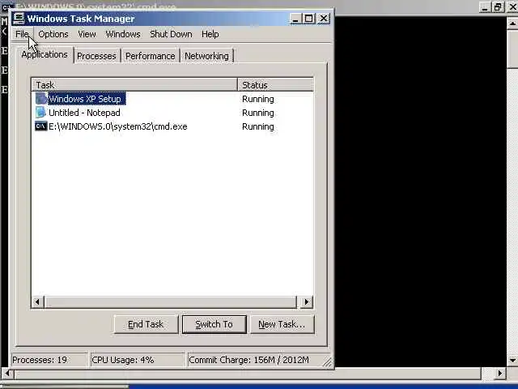Click task list scroll right arrow
Screen dimensions: 518x389
[x=306, y=301]
